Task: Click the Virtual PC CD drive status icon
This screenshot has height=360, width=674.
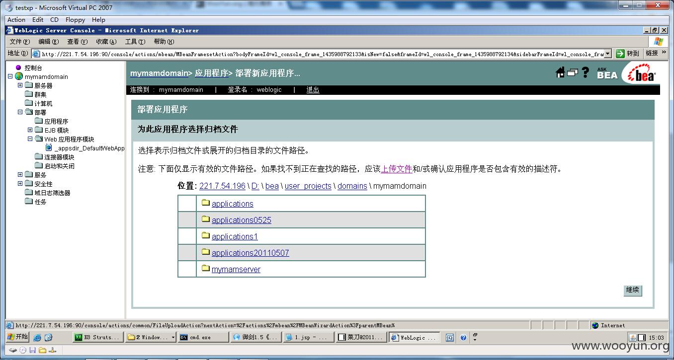Action: click(x=22, y=350)
